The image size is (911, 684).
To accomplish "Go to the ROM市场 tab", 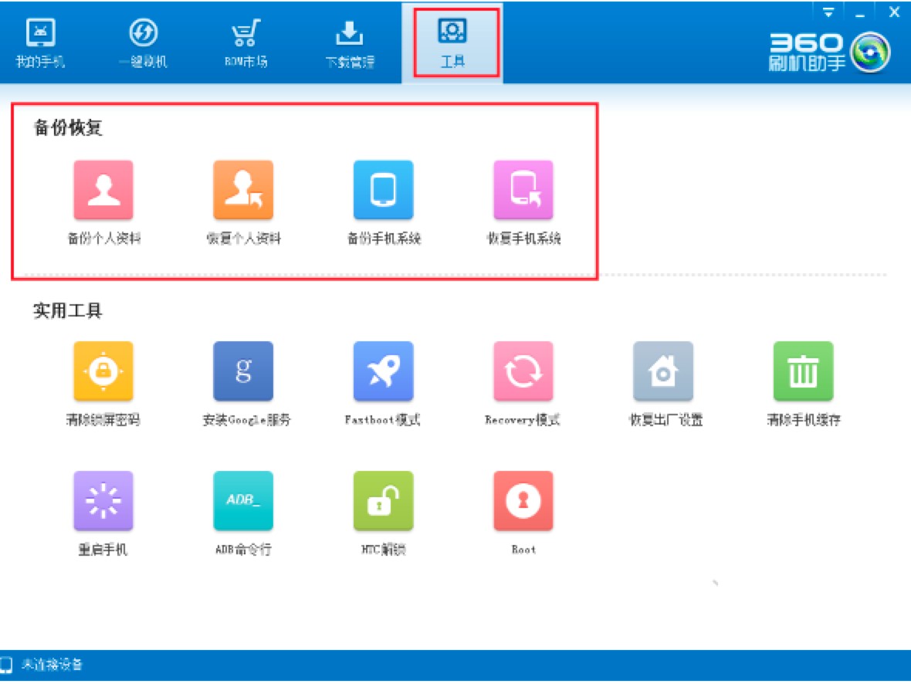I will pos(245,43).
